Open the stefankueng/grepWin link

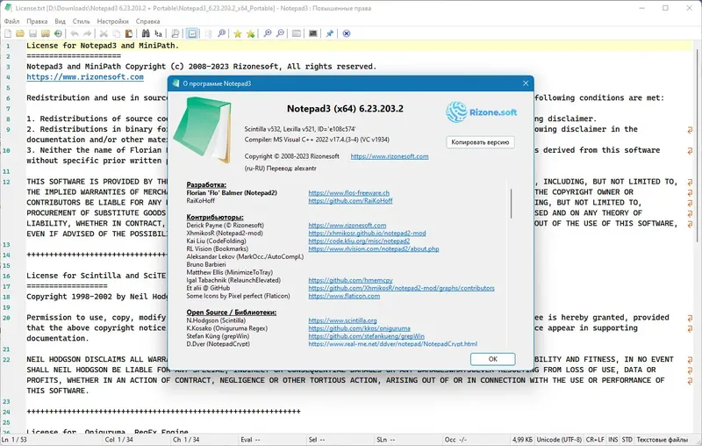(x=366, y=336)
